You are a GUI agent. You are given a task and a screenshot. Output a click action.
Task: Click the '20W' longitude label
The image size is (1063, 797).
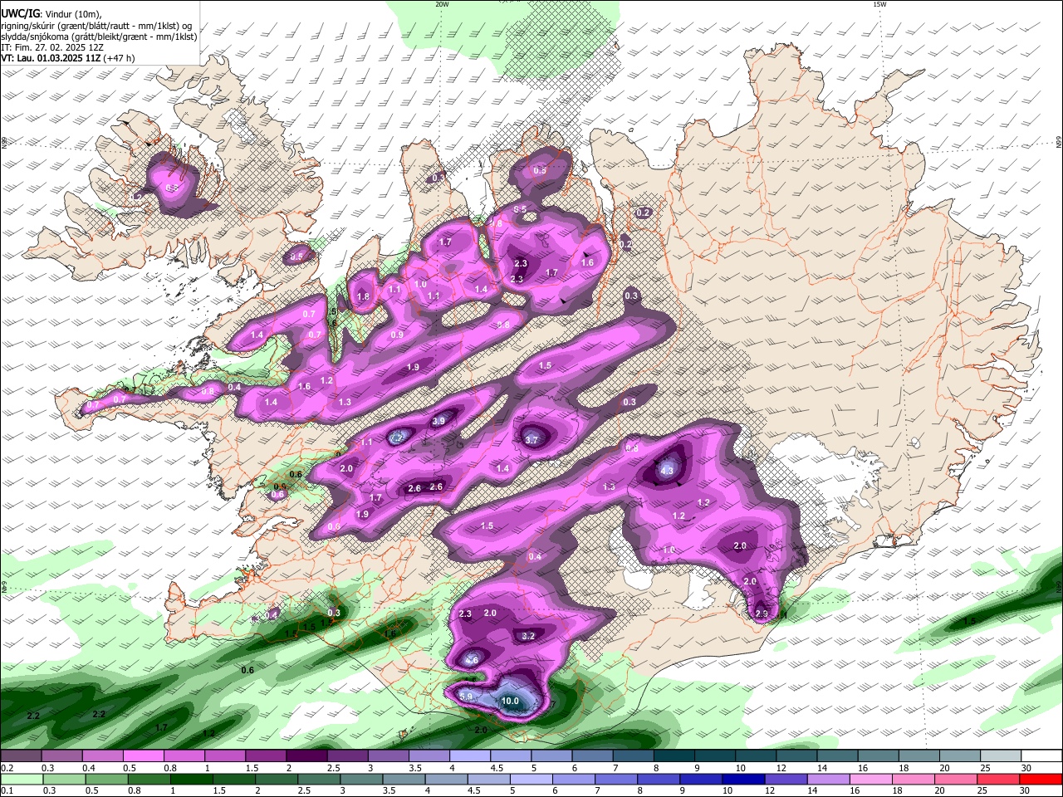(442, 4)
